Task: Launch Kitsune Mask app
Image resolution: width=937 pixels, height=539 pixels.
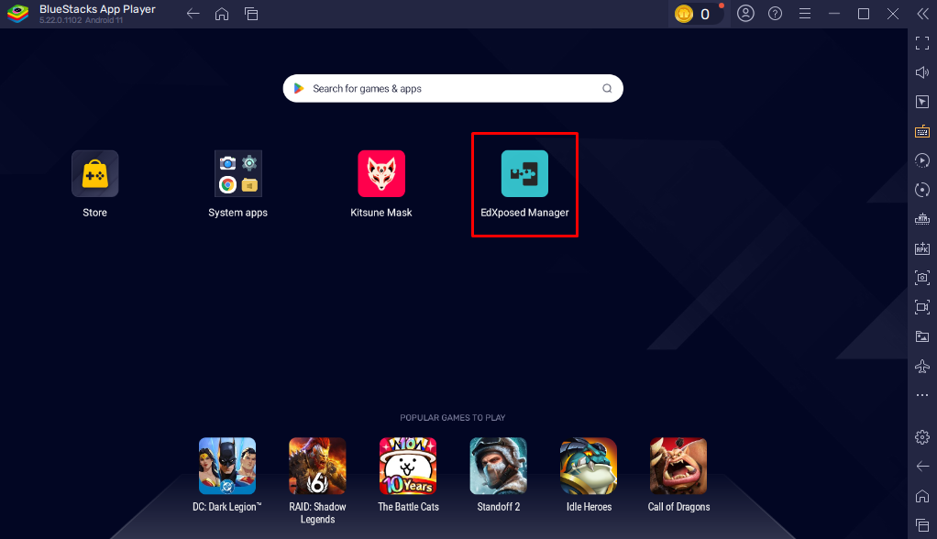Action: [381, 173]
